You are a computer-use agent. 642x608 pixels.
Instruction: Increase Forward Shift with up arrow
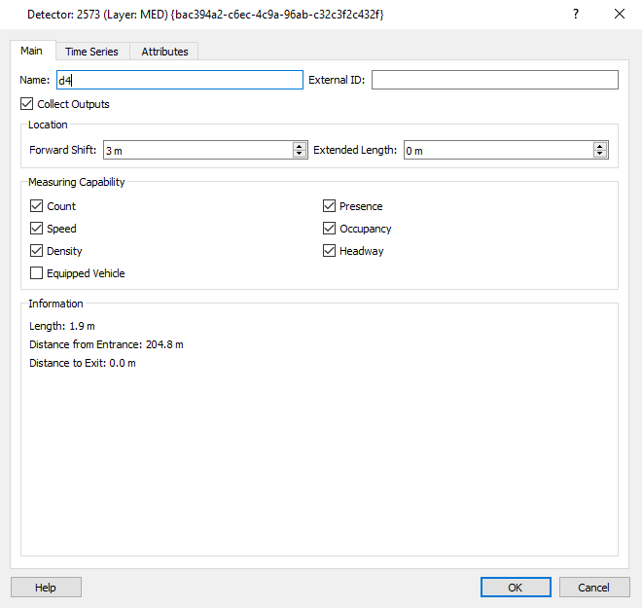(x=300, y=146)
